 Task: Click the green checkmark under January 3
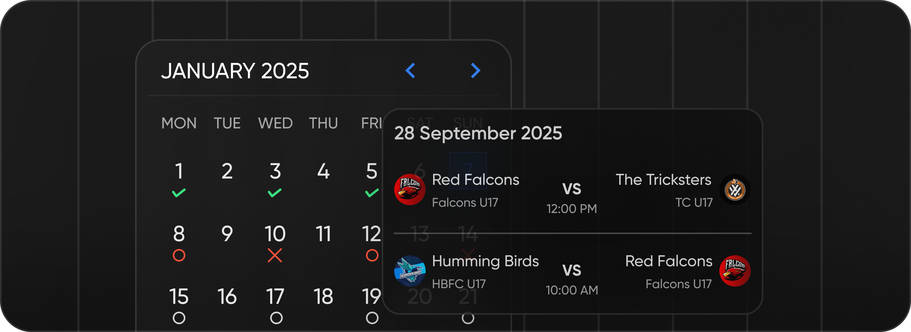pos(275,192)
